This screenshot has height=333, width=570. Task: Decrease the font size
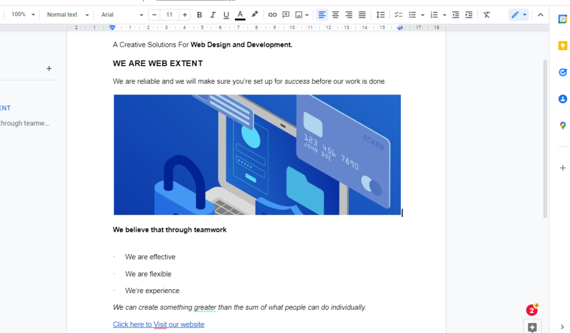[x=154, y=15]
